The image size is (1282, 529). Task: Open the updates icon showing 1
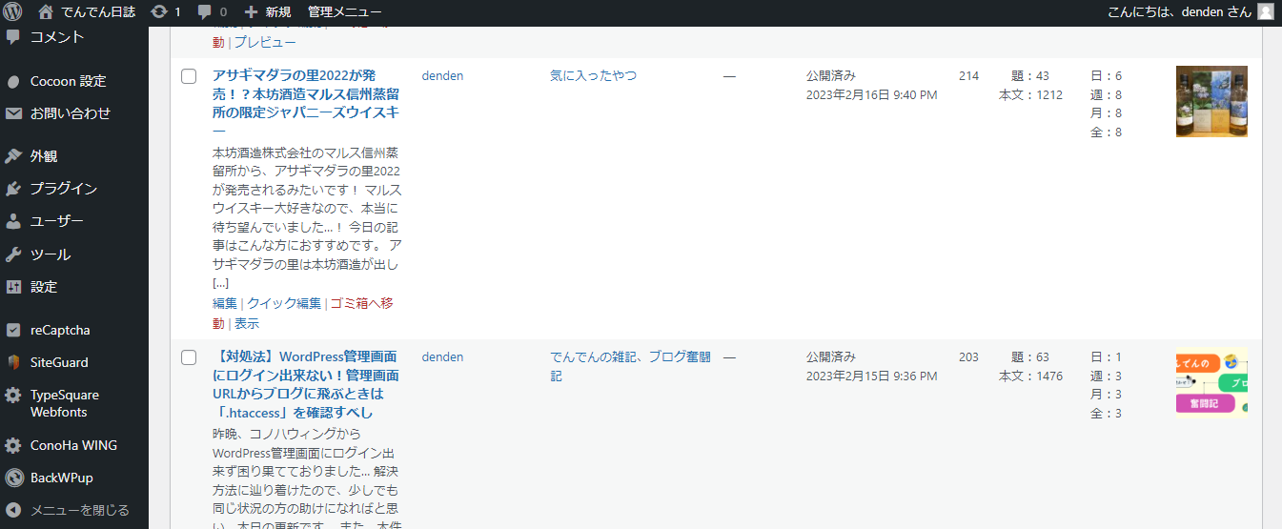click(159, 12)
